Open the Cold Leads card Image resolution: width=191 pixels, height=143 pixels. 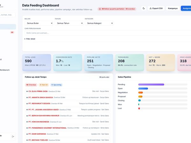184,63
